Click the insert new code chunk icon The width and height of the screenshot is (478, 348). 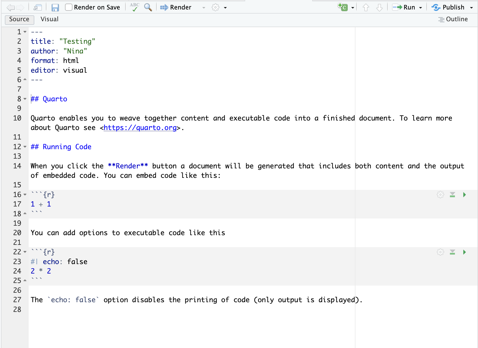(343, 7)
